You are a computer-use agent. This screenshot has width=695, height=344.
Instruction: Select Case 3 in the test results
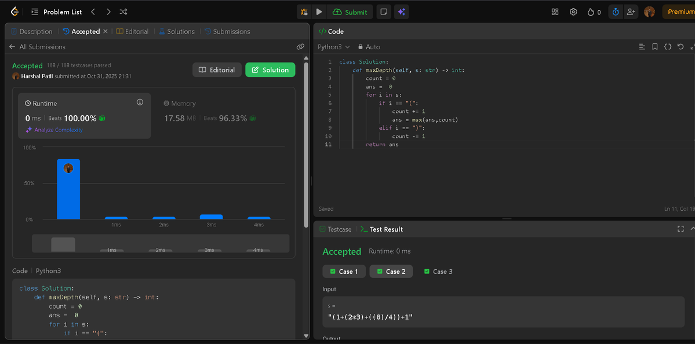[x=438, y=271]
